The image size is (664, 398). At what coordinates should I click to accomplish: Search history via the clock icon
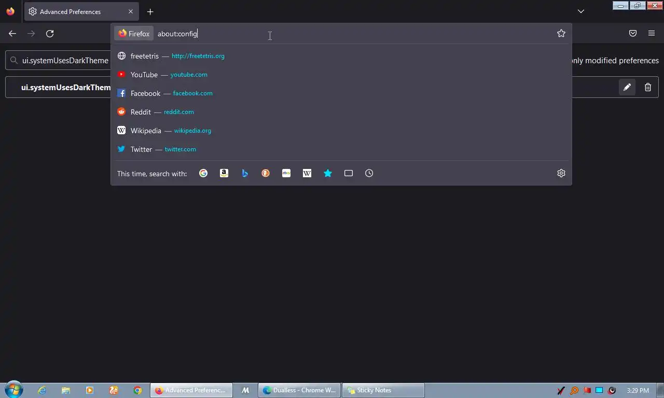tap(369, 173)
